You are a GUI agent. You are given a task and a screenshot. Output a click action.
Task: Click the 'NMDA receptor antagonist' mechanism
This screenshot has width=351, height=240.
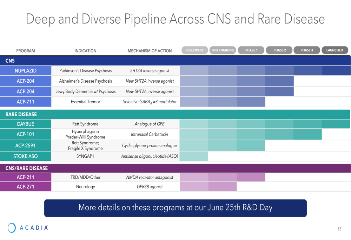click(150, 177)
